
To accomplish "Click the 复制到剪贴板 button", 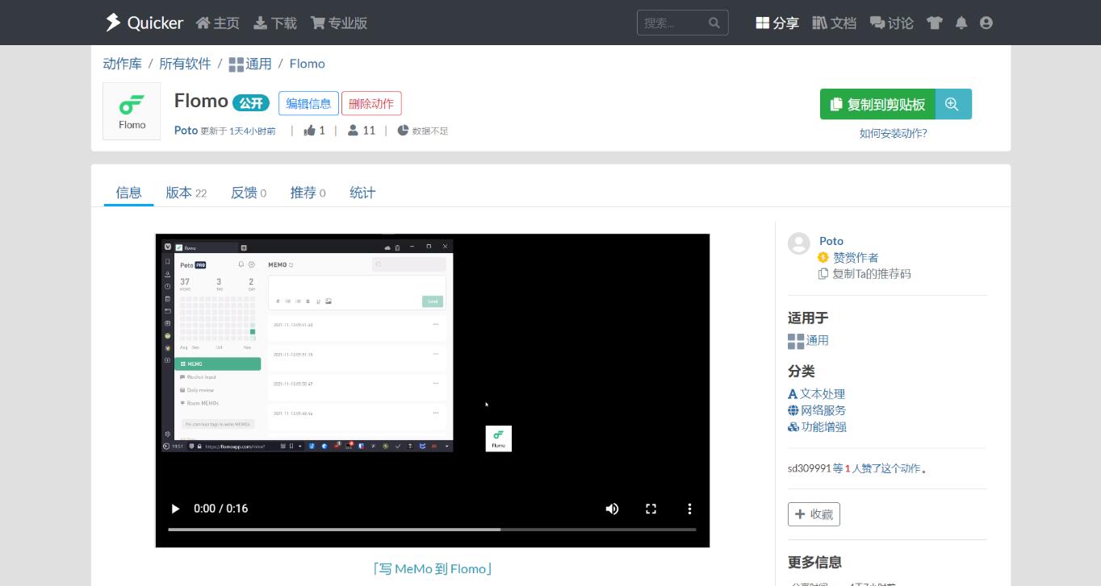I will point(877,104).
